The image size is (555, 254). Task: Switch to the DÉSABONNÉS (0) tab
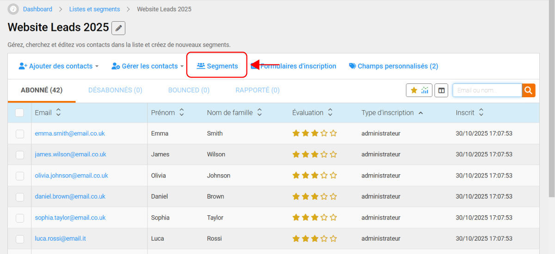(115, 90)
